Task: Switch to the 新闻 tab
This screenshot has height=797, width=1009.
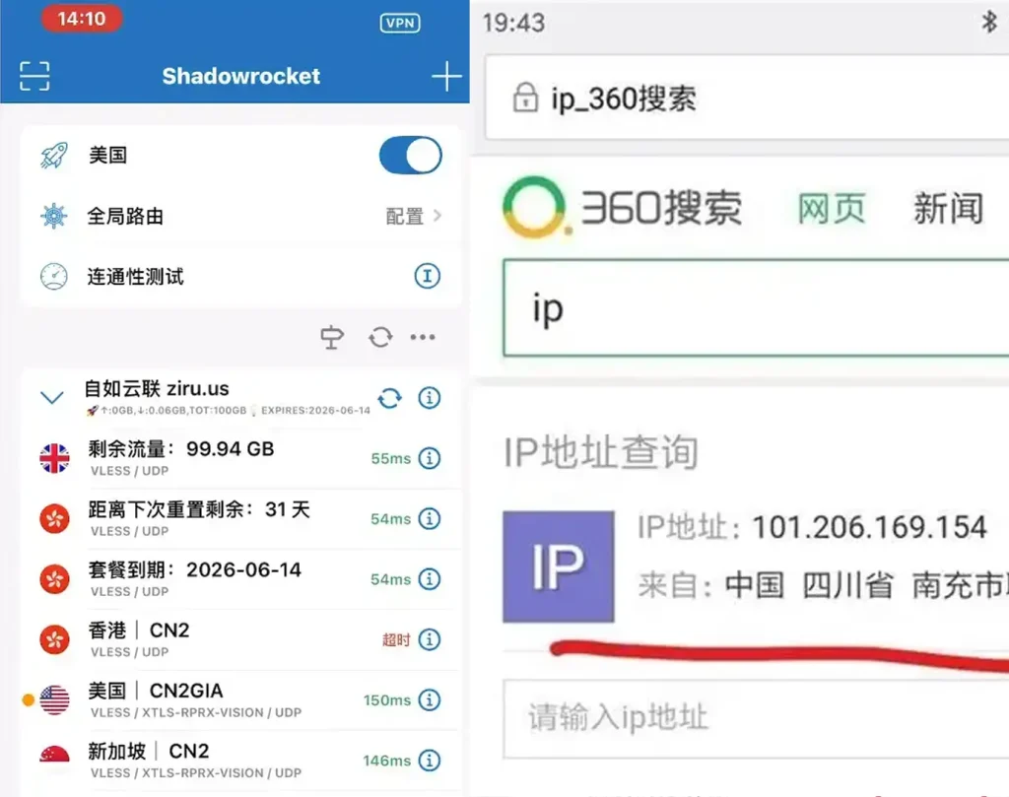Action: click(949, 209)
